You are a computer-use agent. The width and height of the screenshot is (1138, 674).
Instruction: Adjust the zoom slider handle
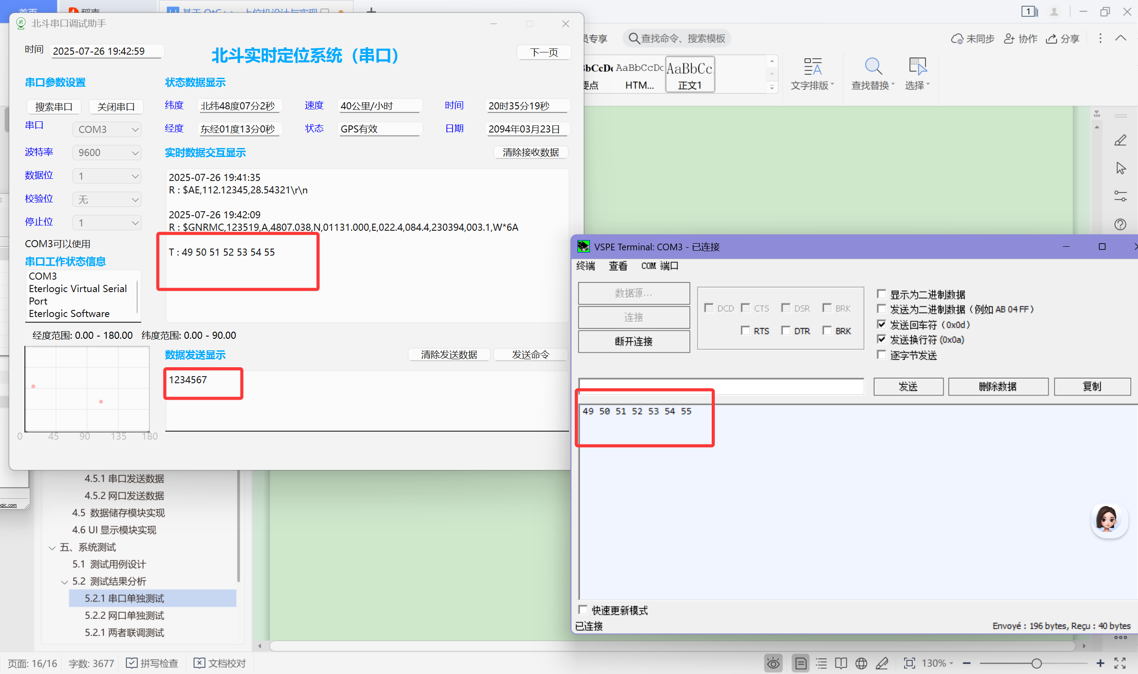pyautogui.click(x=1036, y=664)
